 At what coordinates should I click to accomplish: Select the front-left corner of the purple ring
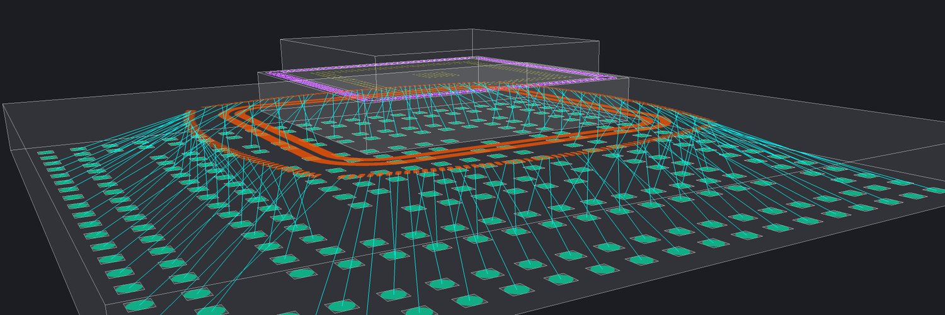(364, 98)
